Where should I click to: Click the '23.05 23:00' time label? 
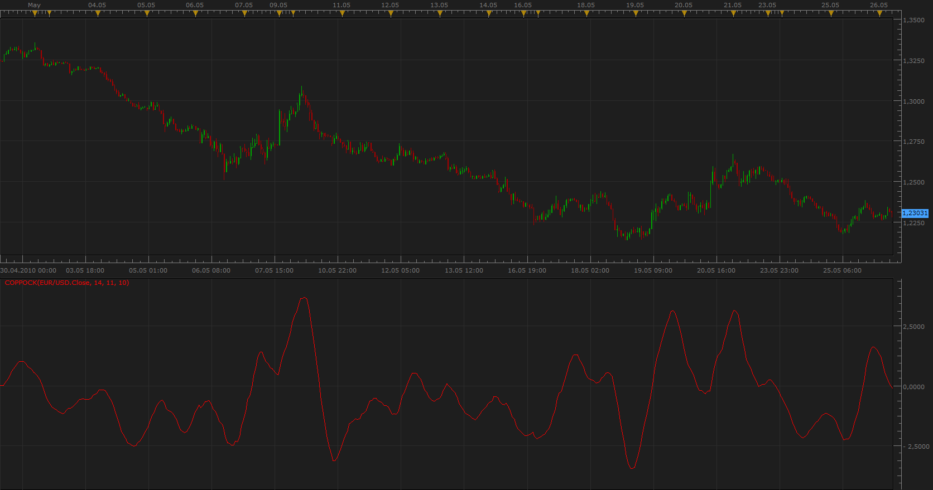pyautogui.click(x=780, y=270)
